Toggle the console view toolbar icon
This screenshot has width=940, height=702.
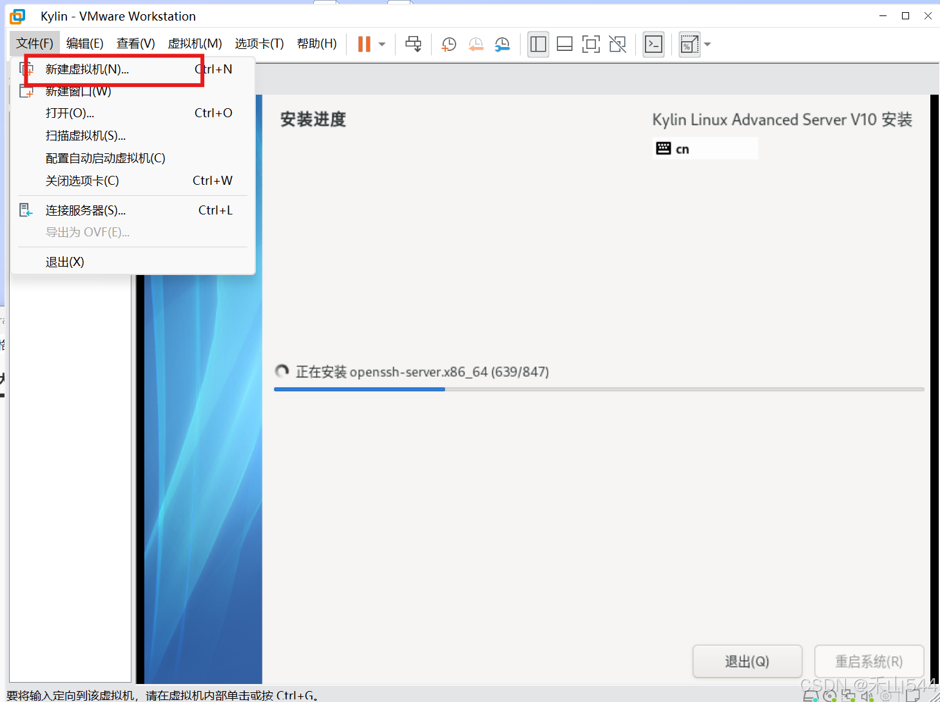click(653, 44)
